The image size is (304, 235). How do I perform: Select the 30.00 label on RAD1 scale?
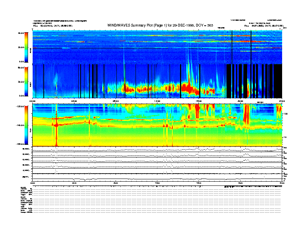pos(21,82)
